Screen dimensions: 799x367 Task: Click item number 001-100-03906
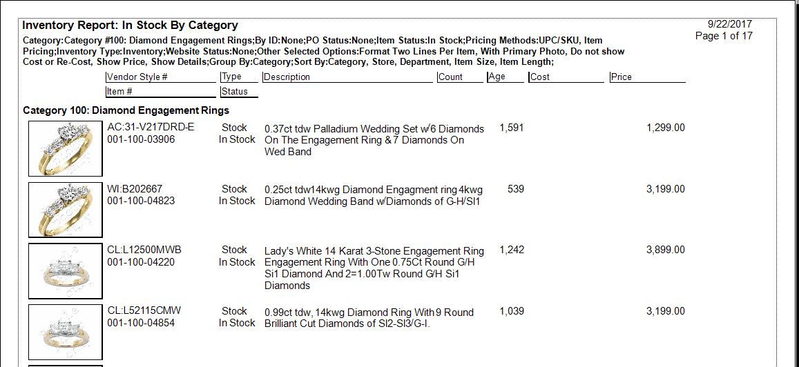pyautogui.click(x=142, y=139)
